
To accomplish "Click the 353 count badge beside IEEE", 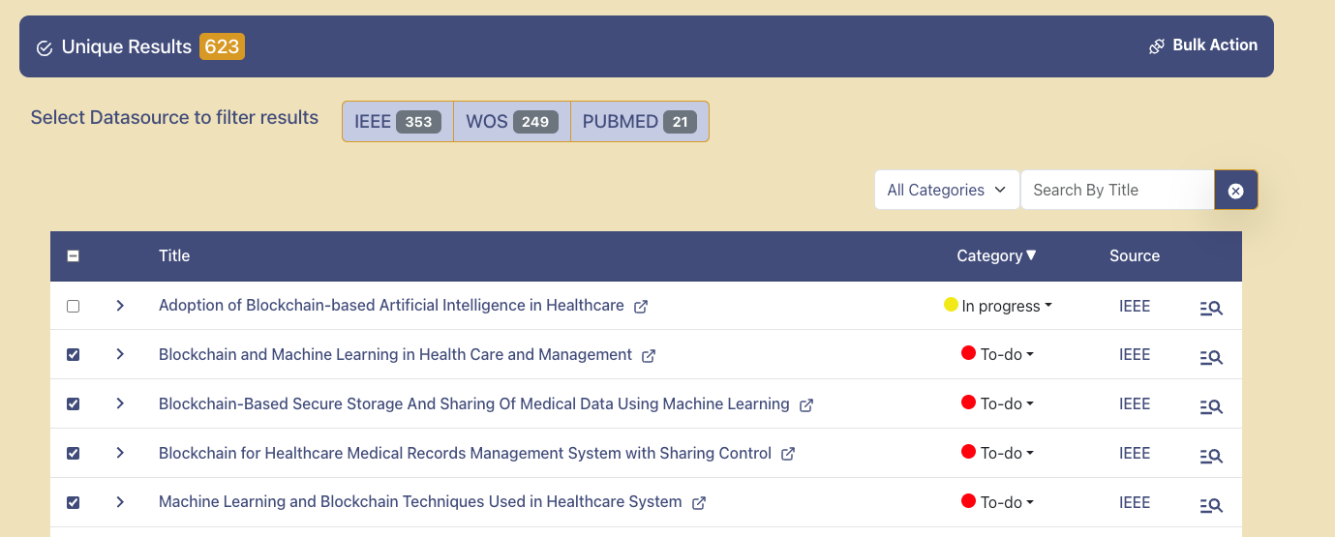I will 418,122.
